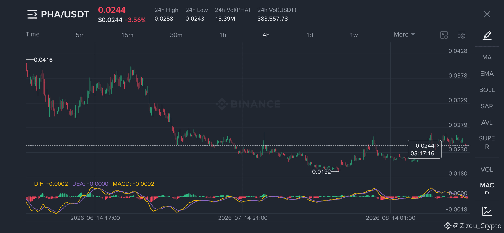Click the 0.0192 low price marker
504x233 pixels.
(321, 172)
